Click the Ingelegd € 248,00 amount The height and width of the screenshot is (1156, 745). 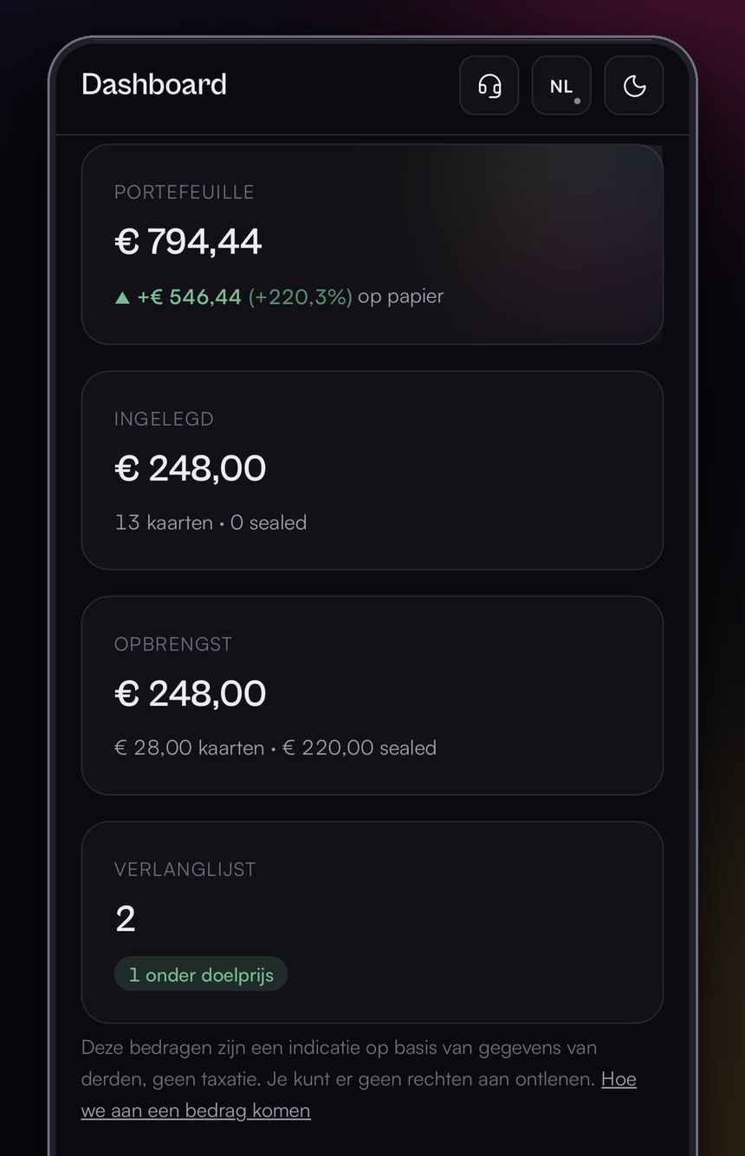pyautogui.click(x=190, y=468)
